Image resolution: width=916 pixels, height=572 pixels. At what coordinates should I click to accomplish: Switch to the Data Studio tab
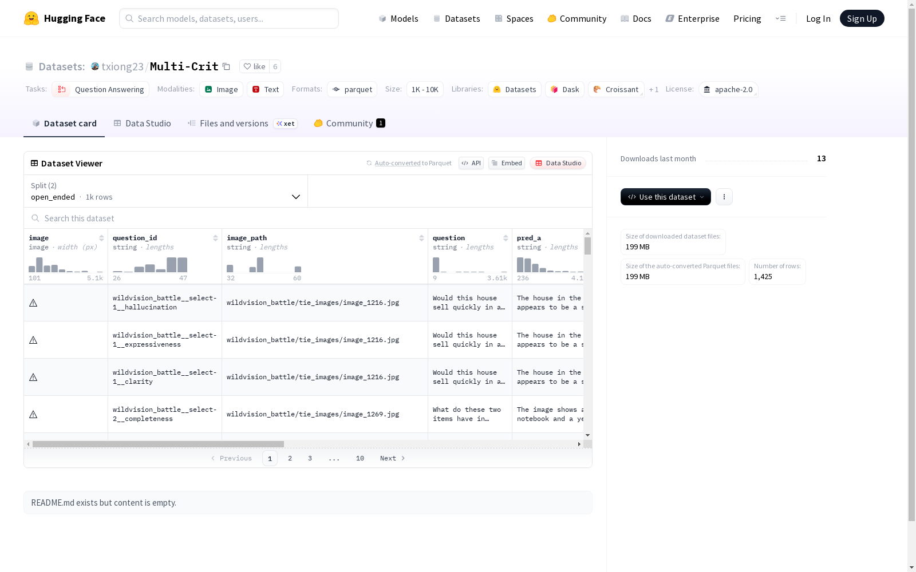coord(142,123)
